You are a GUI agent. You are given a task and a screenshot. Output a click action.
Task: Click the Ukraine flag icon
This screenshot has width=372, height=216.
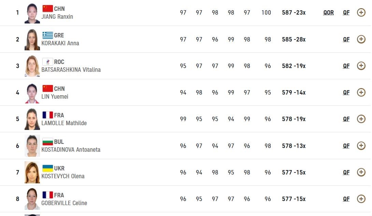[47, 168]
